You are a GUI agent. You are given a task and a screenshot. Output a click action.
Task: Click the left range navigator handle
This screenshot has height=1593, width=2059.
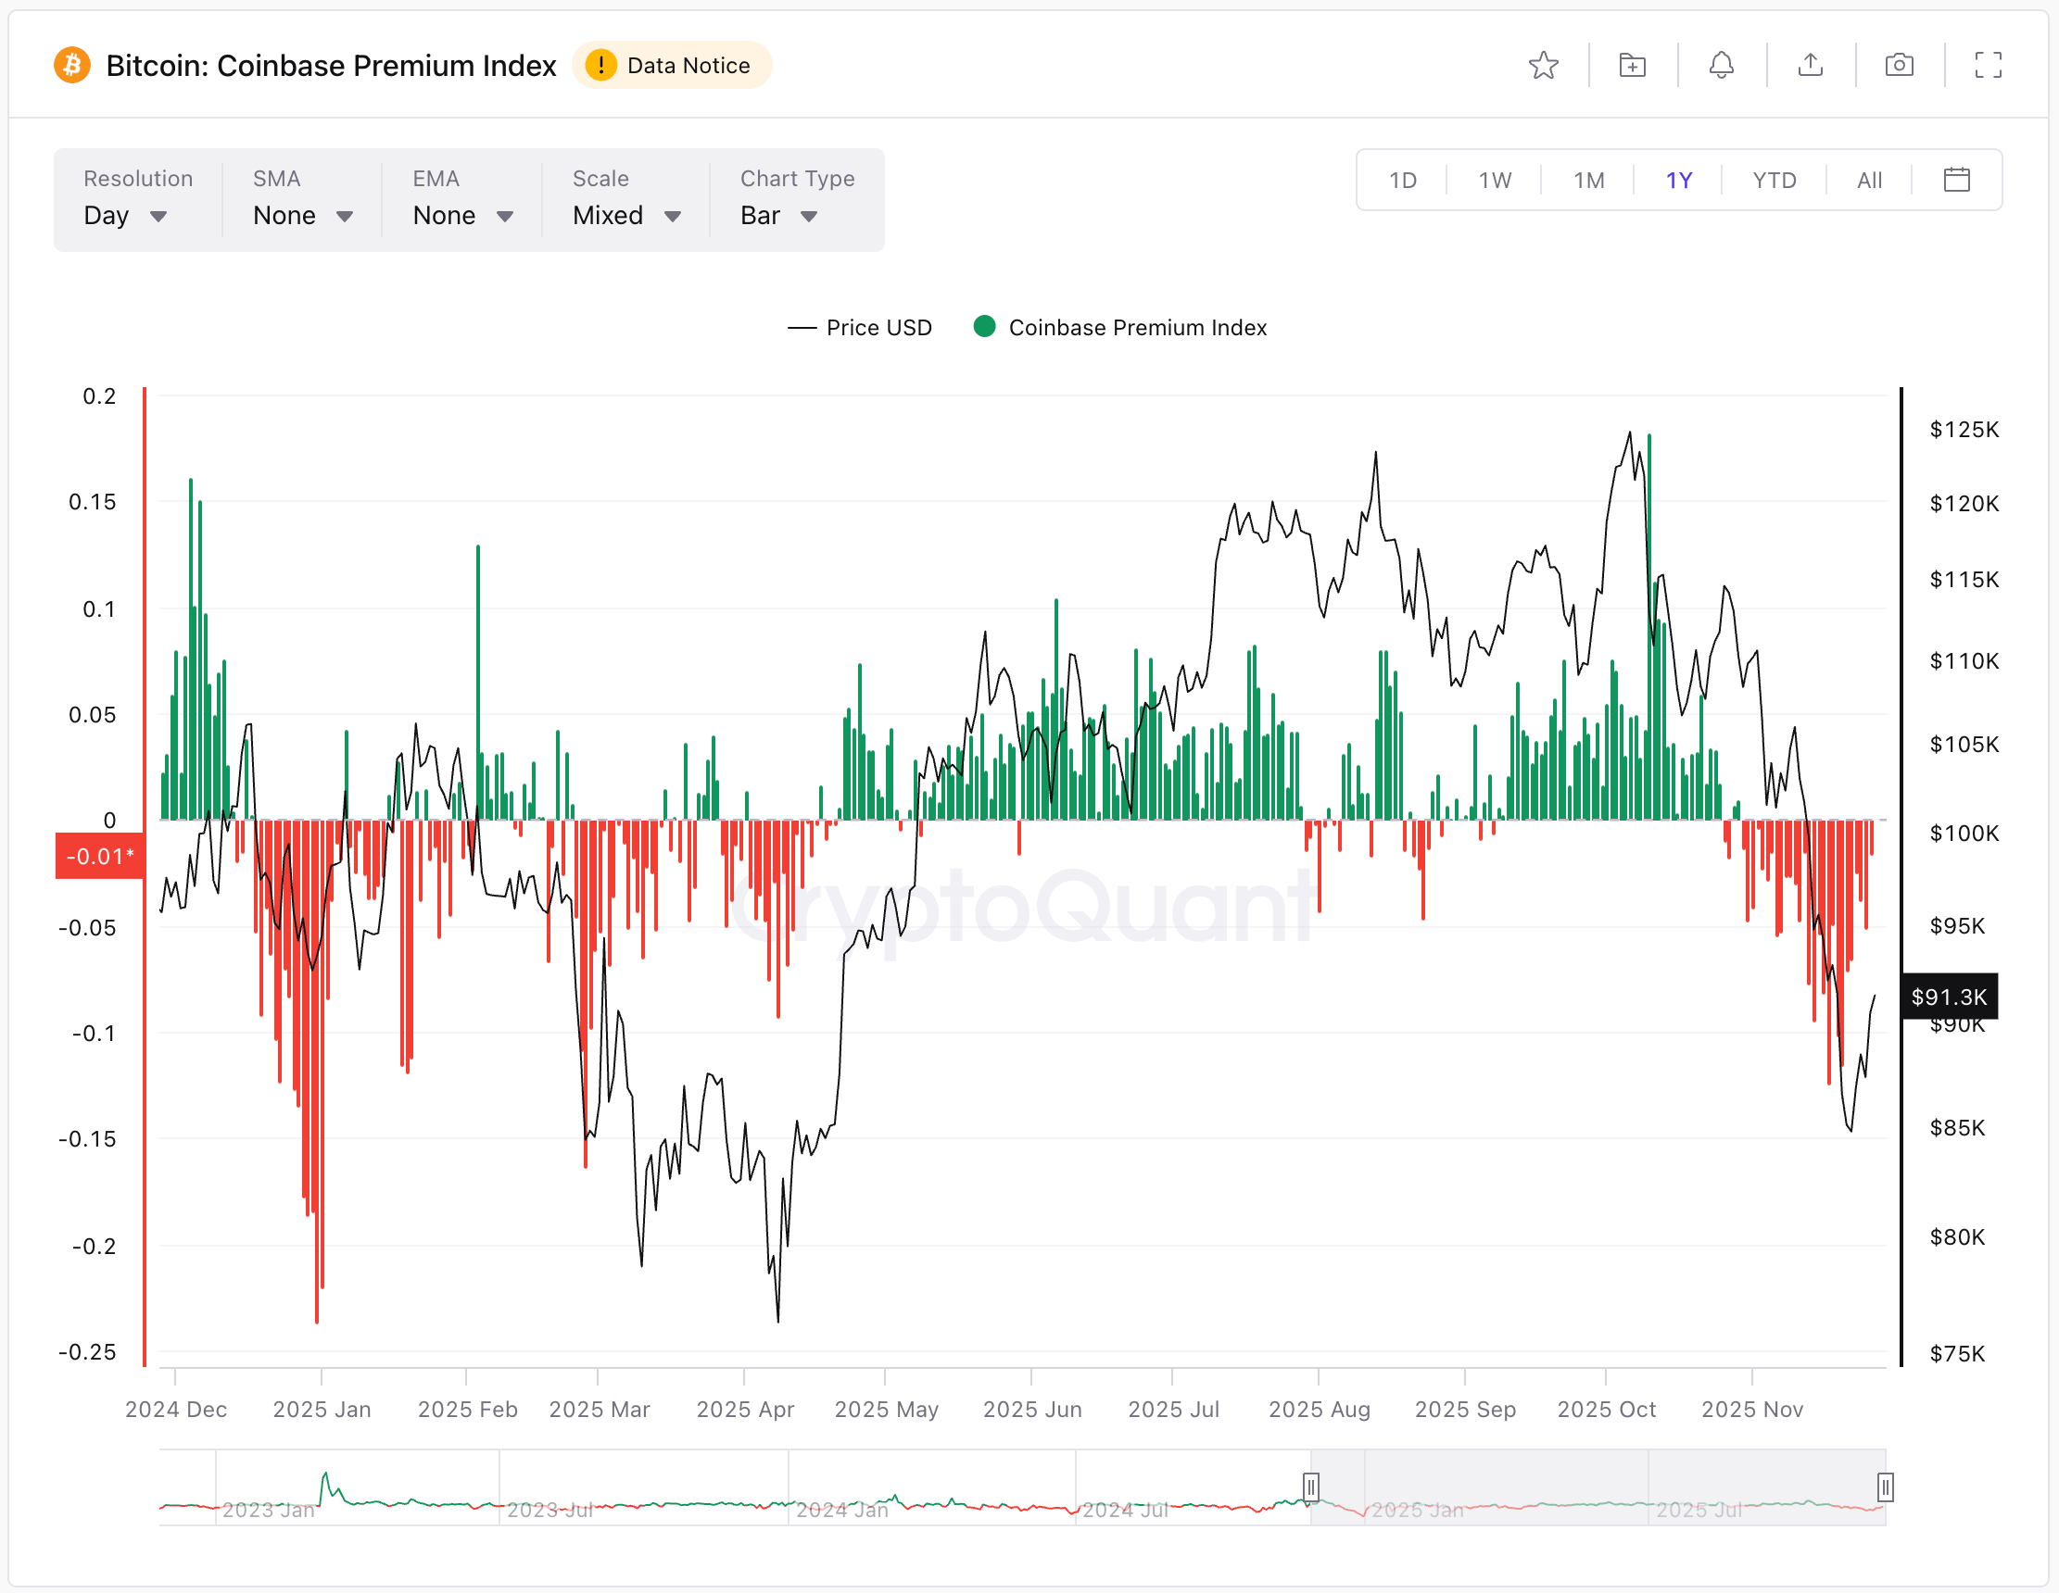click(x=1310, y=1486)
